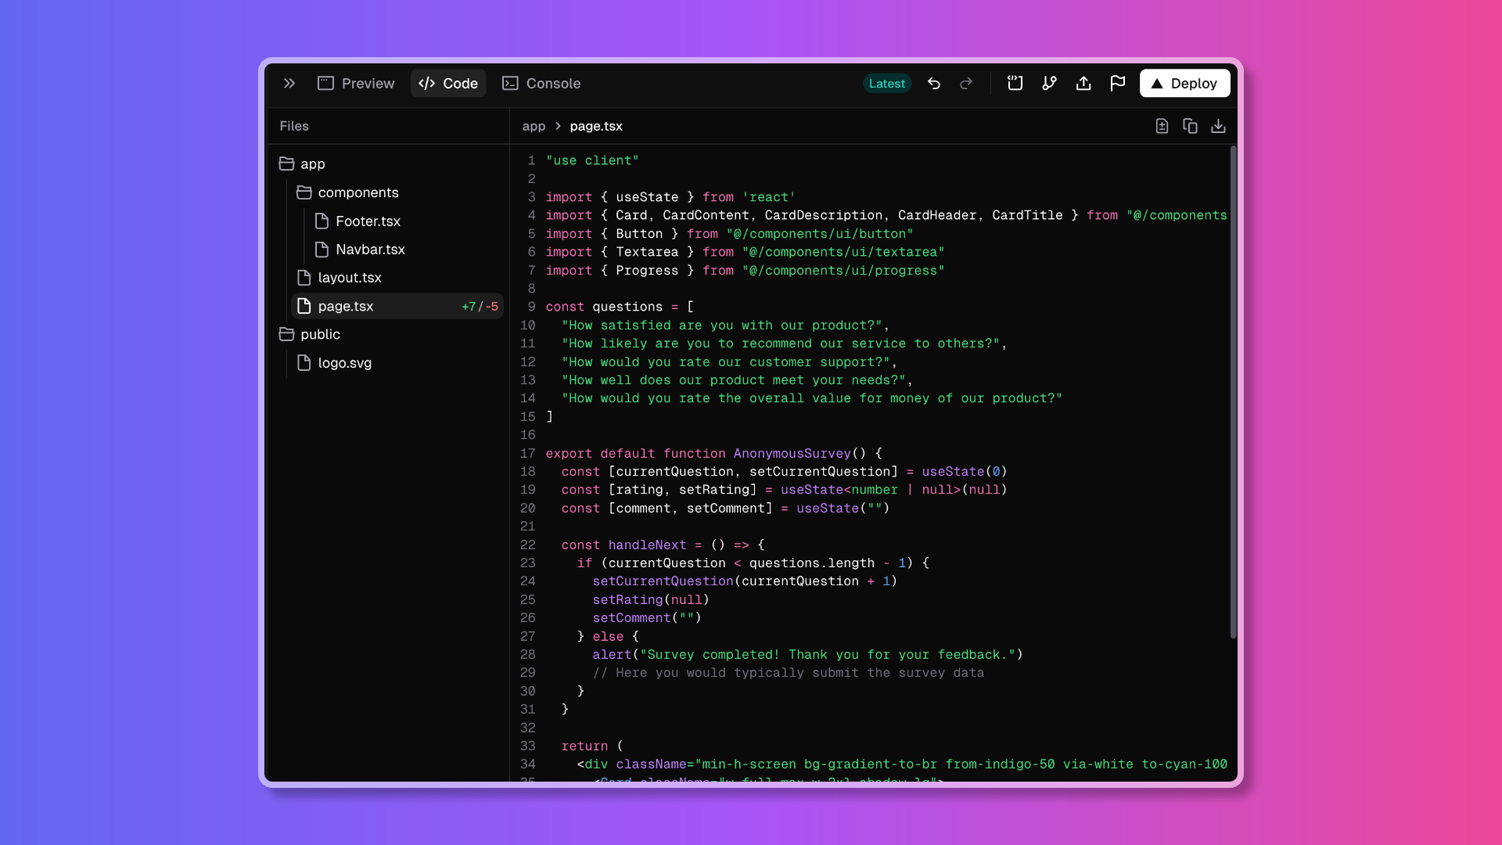
Task: Click the undo arrow icon
Action: (933, 83)
